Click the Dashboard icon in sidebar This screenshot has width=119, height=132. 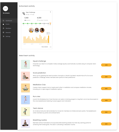[x=4, y=21]
